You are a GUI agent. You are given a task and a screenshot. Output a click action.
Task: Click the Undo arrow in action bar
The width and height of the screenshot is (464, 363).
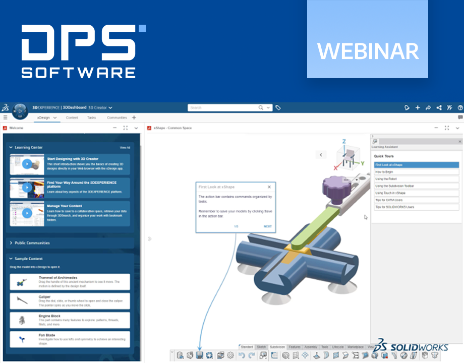point(242,355)
